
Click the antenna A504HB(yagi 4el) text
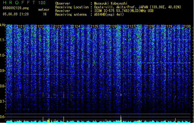[109, 14]
